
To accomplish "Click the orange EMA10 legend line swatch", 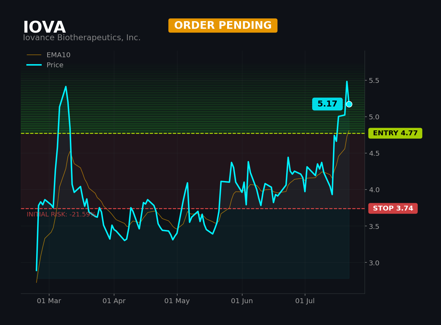I will coord(34,55).
